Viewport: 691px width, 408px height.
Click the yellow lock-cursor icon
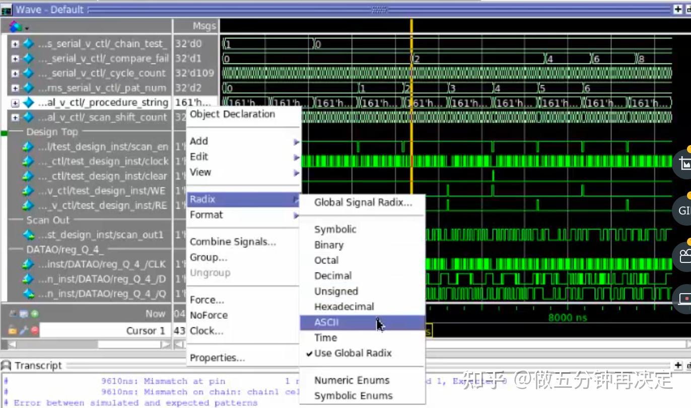point(12,330)
